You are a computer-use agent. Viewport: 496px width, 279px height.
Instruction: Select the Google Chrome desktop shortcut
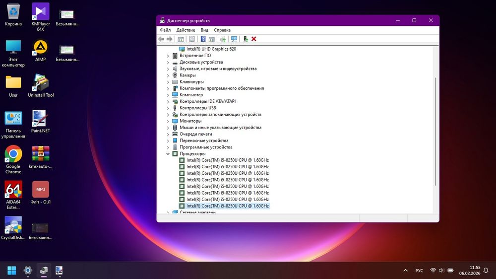pos(13,160)
